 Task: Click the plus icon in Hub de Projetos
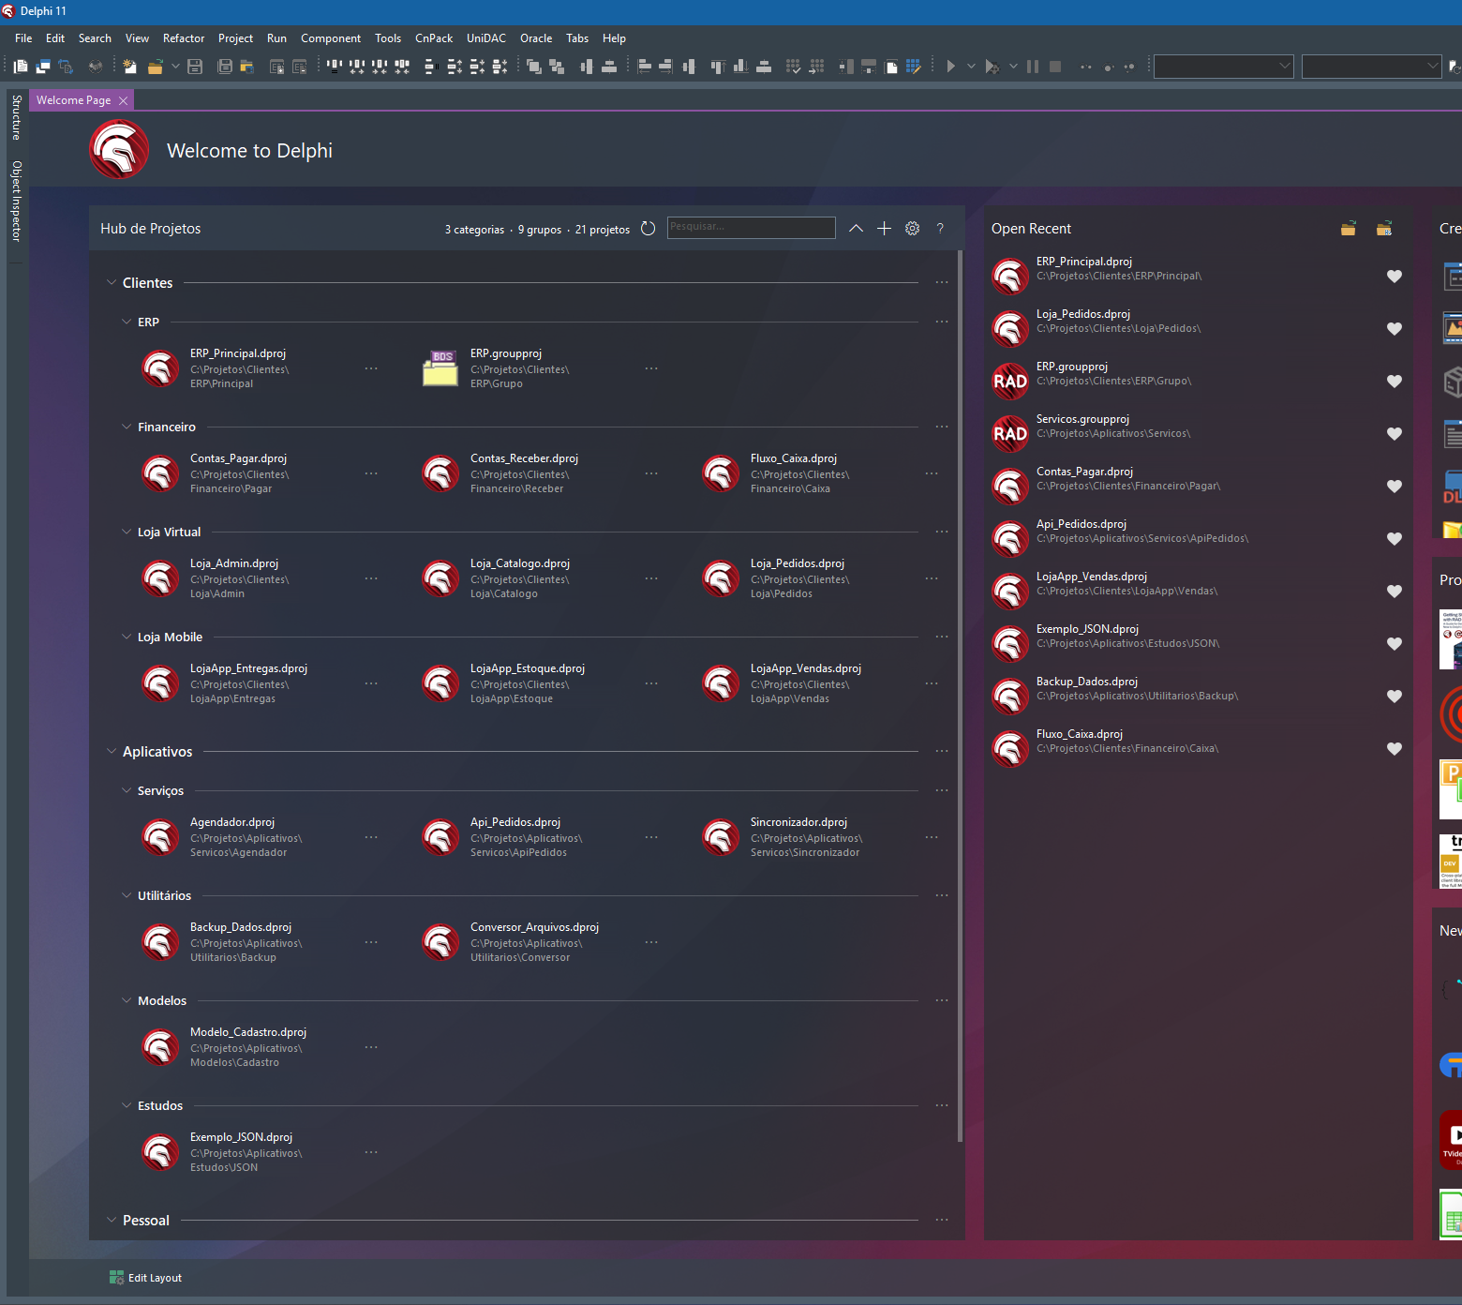coord(884,229)
